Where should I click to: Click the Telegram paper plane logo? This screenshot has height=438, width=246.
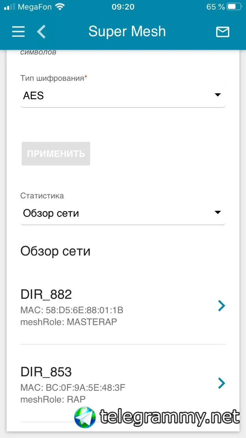pos(85,417)
